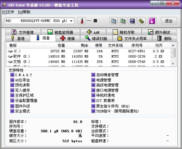Image resolution: width=182 pixels, height=149 pixels.
Task: Click the floppy disk save icon
Action: [132, 21]
